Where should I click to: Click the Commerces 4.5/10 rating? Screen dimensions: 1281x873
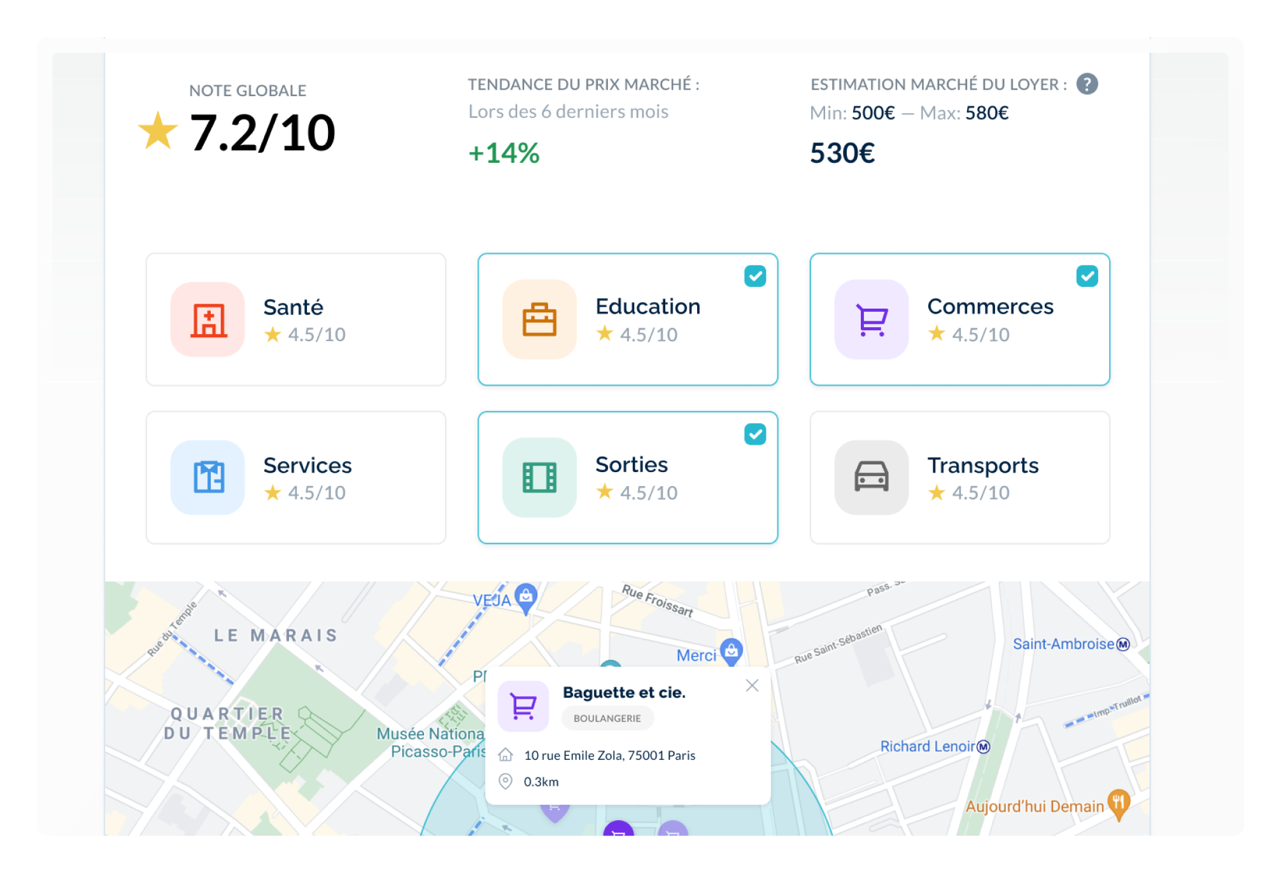pos(969,335)
